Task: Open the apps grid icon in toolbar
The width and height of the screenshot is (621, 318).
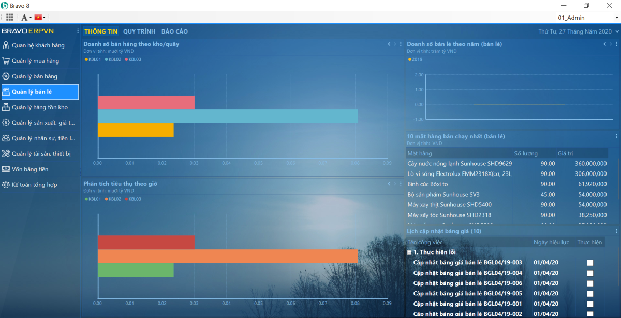Action: coord(10,17)
